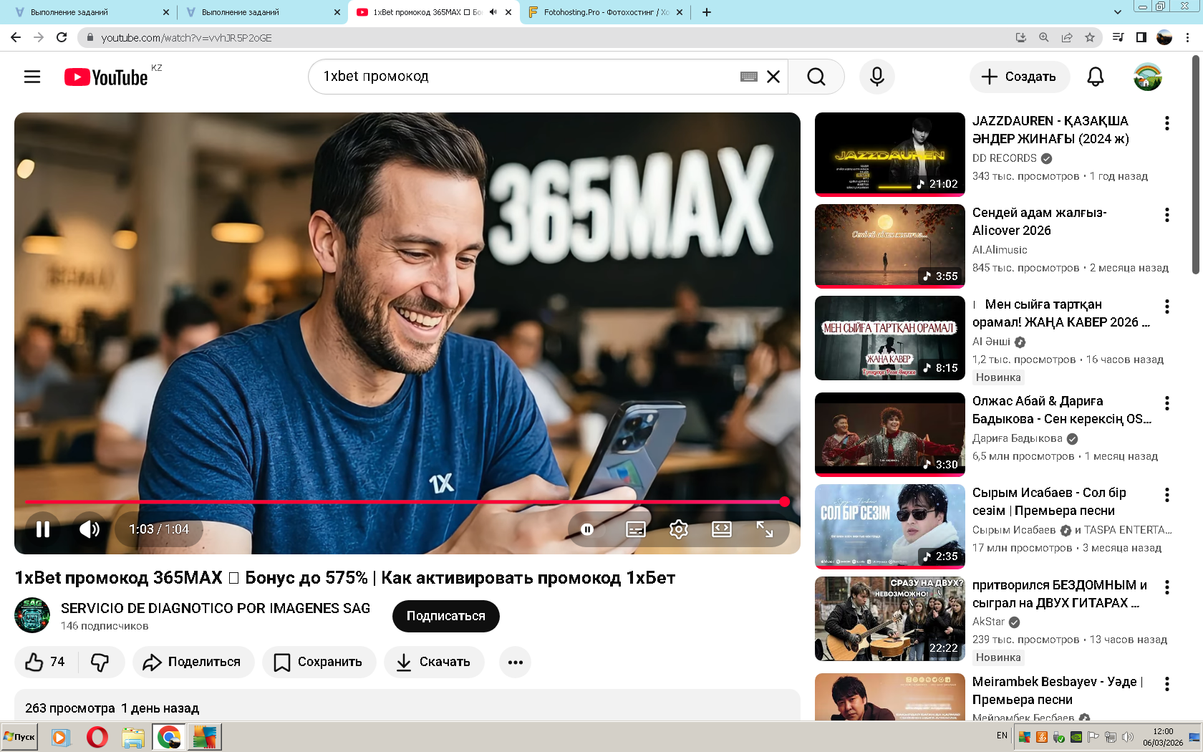Click the voice search microphone icon
The width and height of the screenshot is (1203, 752).
tap(876, 77)
